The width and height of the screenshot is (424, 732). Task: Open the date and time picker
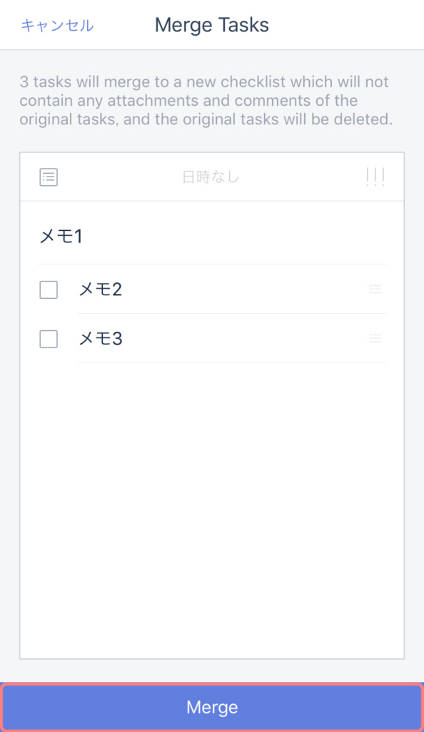211,177
